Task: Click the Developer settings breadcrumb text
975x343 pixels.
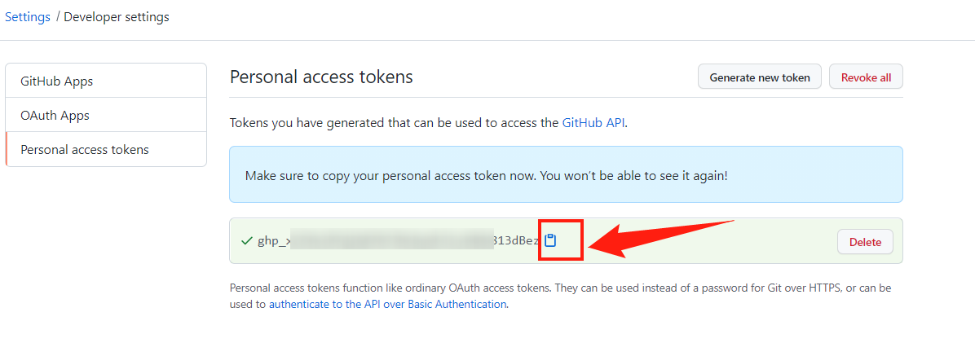Action: (117, 17)
